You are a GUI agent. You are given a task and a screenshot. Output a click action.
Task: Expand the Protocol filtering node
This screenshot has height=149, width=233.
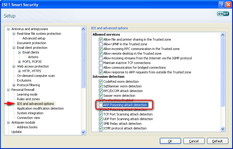14,85
